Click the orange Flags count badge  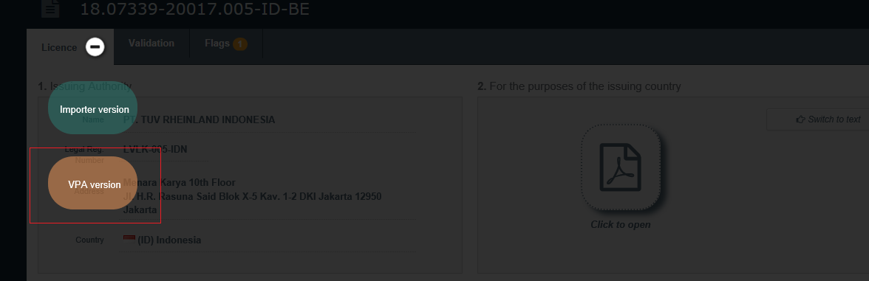240,44
